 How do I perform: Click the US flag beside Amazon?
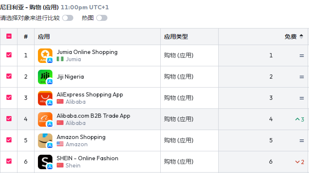pos(60,145)
